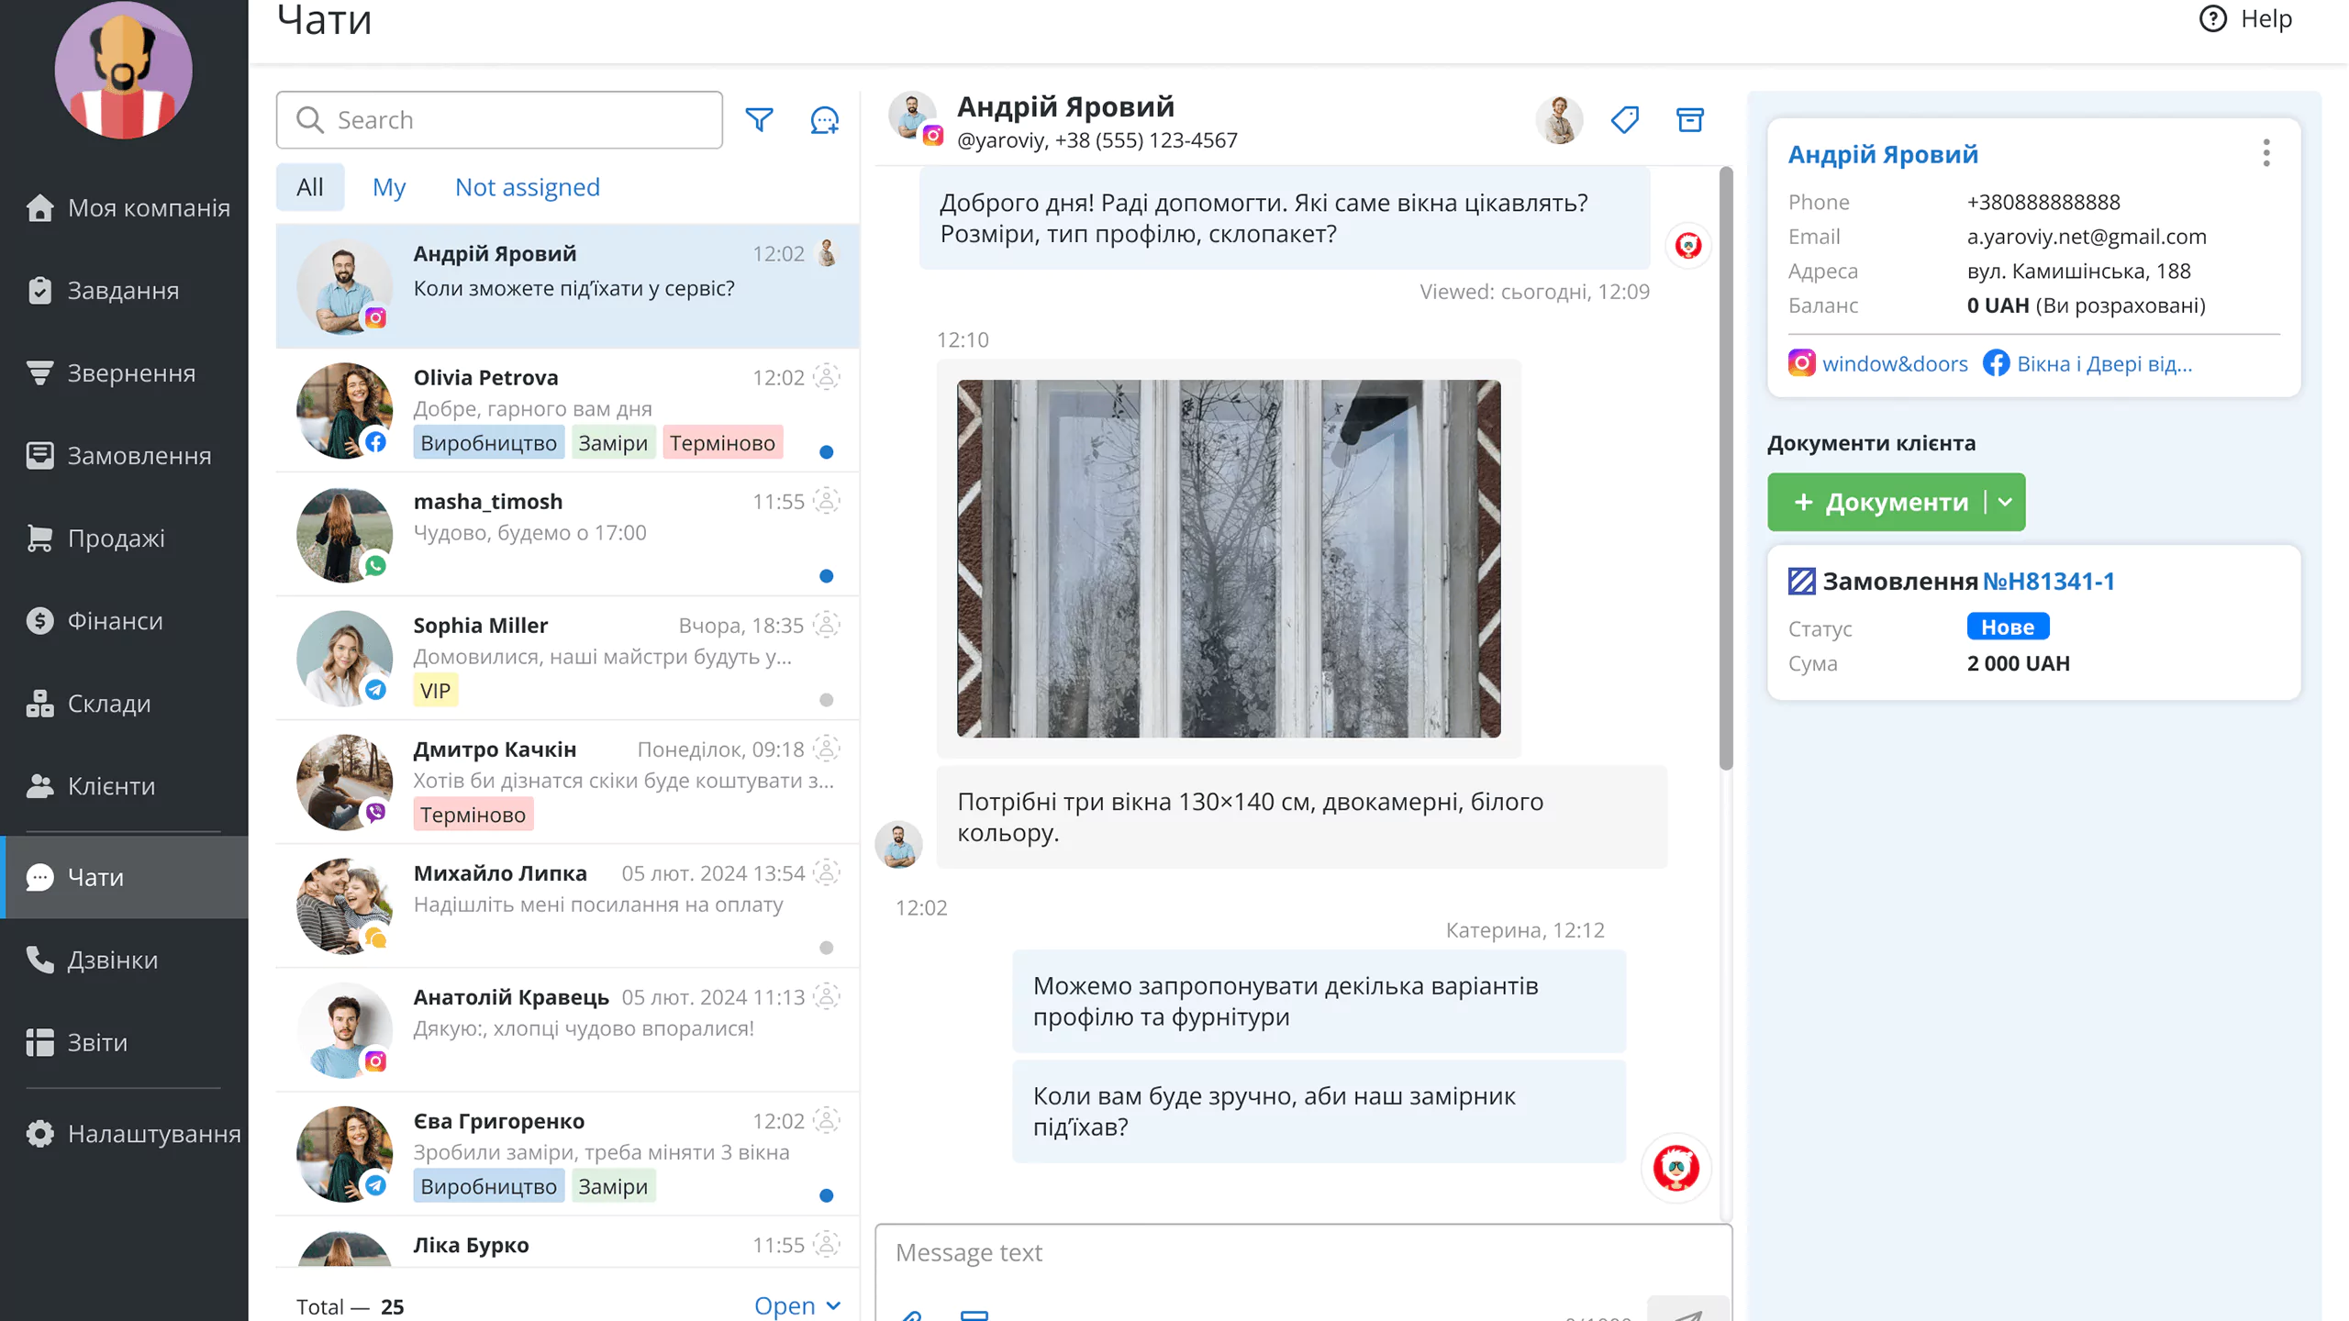Click the user profile avatar in sidebar
The image size is (2349, 1321).
pos(124,71)
